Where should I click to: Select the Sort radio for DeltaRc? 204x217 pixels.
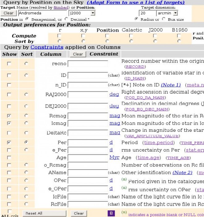(26, 133)
